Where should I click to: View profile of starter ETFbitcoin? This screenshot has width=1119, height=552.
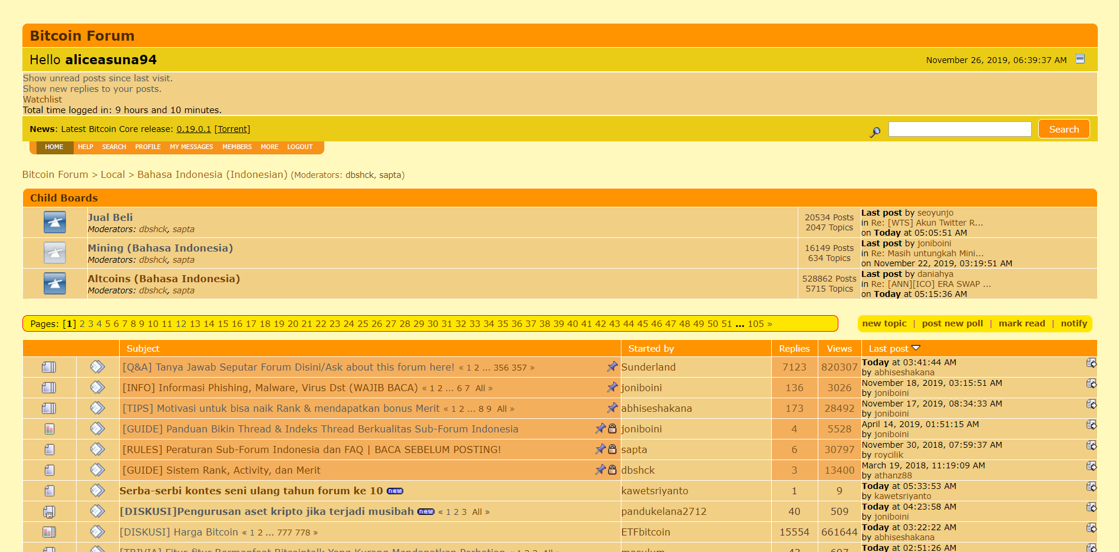(x=646, y=532)
